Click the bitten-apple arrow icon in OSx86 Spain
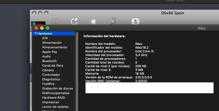219x111 pixels. [74, 21]
